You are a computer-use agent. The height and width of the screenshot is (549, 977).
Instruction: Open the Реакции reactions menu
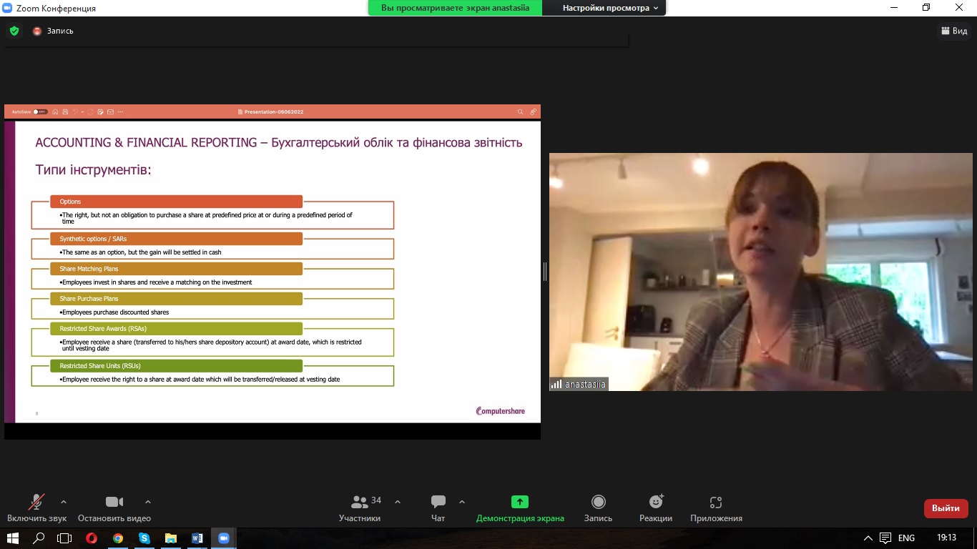[656, 507]
